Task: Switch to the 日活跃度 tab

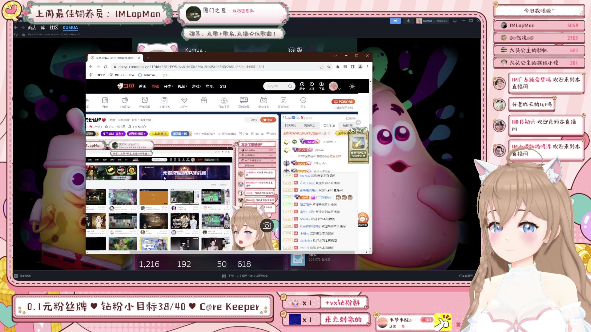Action: (290, 125)
